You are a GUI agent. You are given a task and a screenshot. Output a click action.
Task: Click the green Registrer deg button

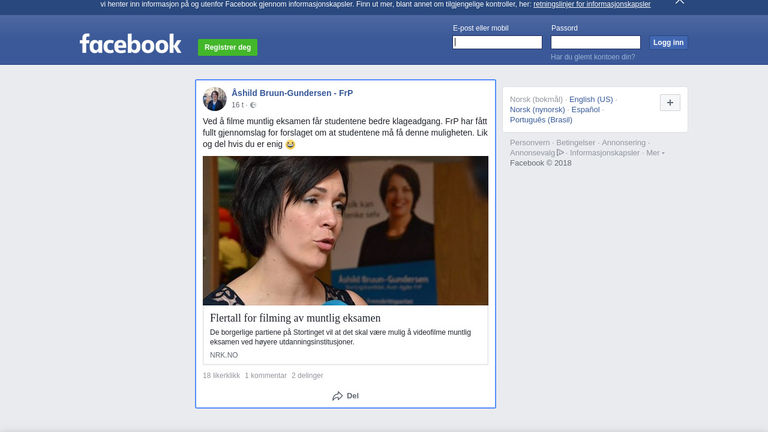coord(227,47)
